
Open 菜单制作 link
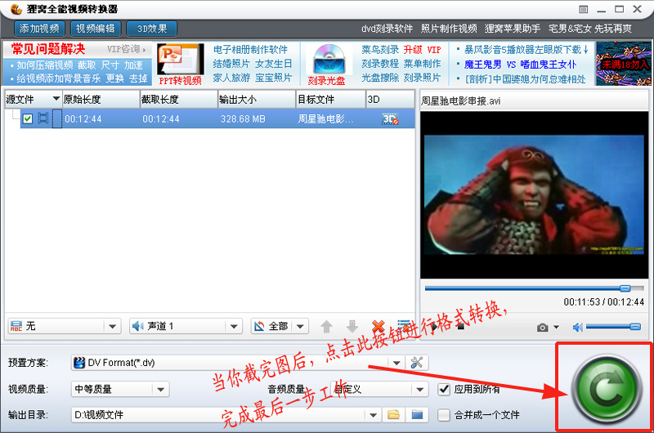point(422,64)
